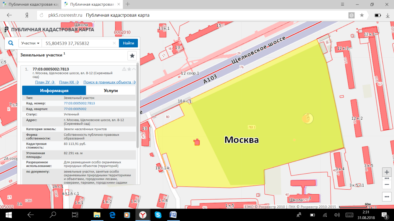Open a new browser tab with plus

click(x=128, y=4)
